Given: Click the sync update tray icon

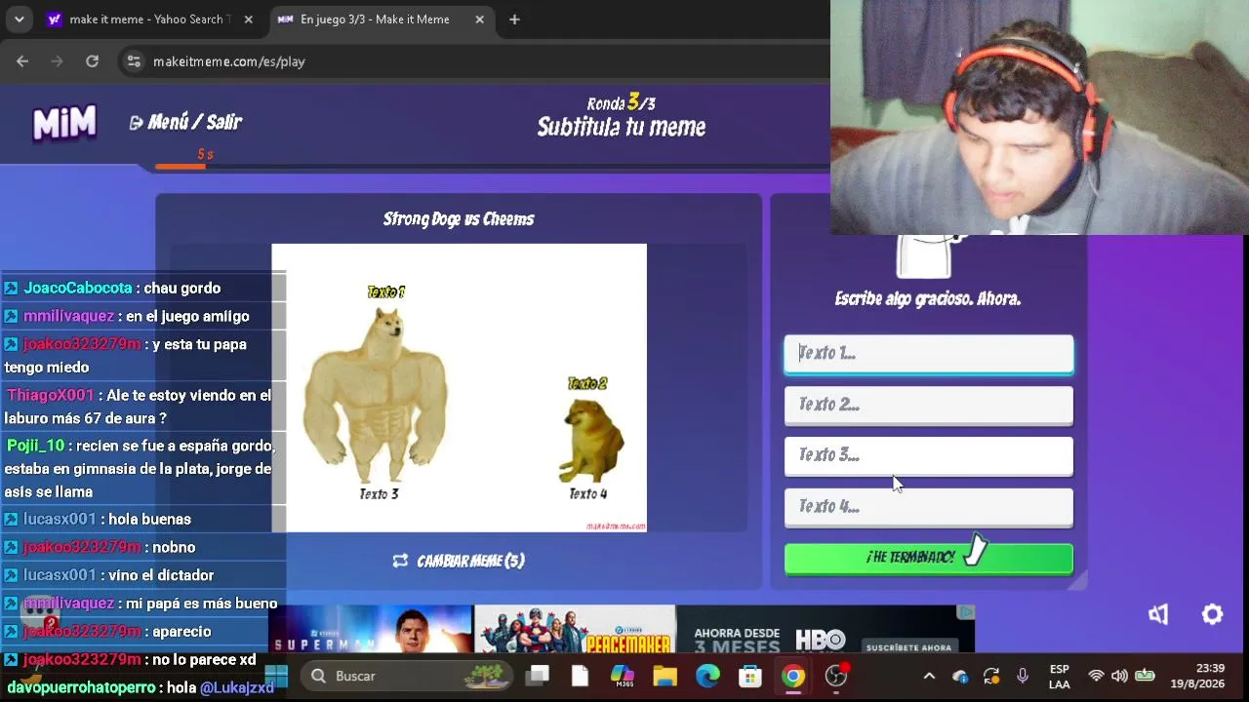Looking at the screenshot, I should point(991,676).
